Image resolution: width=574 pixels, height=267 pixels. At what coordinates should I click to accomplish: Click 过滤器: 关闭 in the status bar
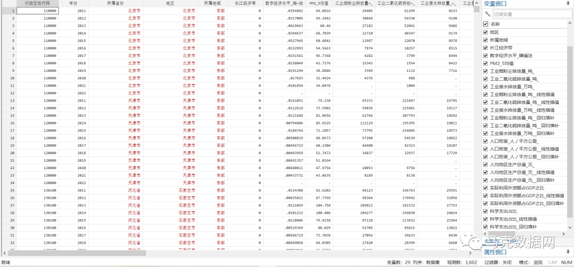(497, 262)
